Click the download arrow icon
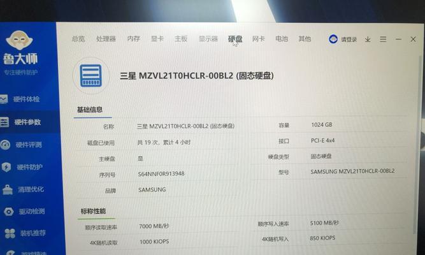 pyautogui.click(x=368, y=40)
